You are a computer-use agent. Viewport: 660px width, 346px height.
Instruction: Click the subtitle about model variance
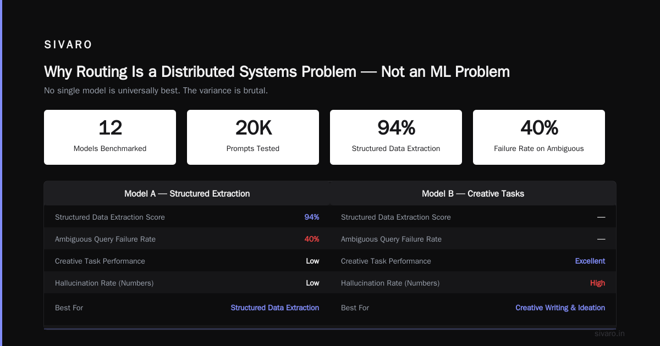[156, 91]
